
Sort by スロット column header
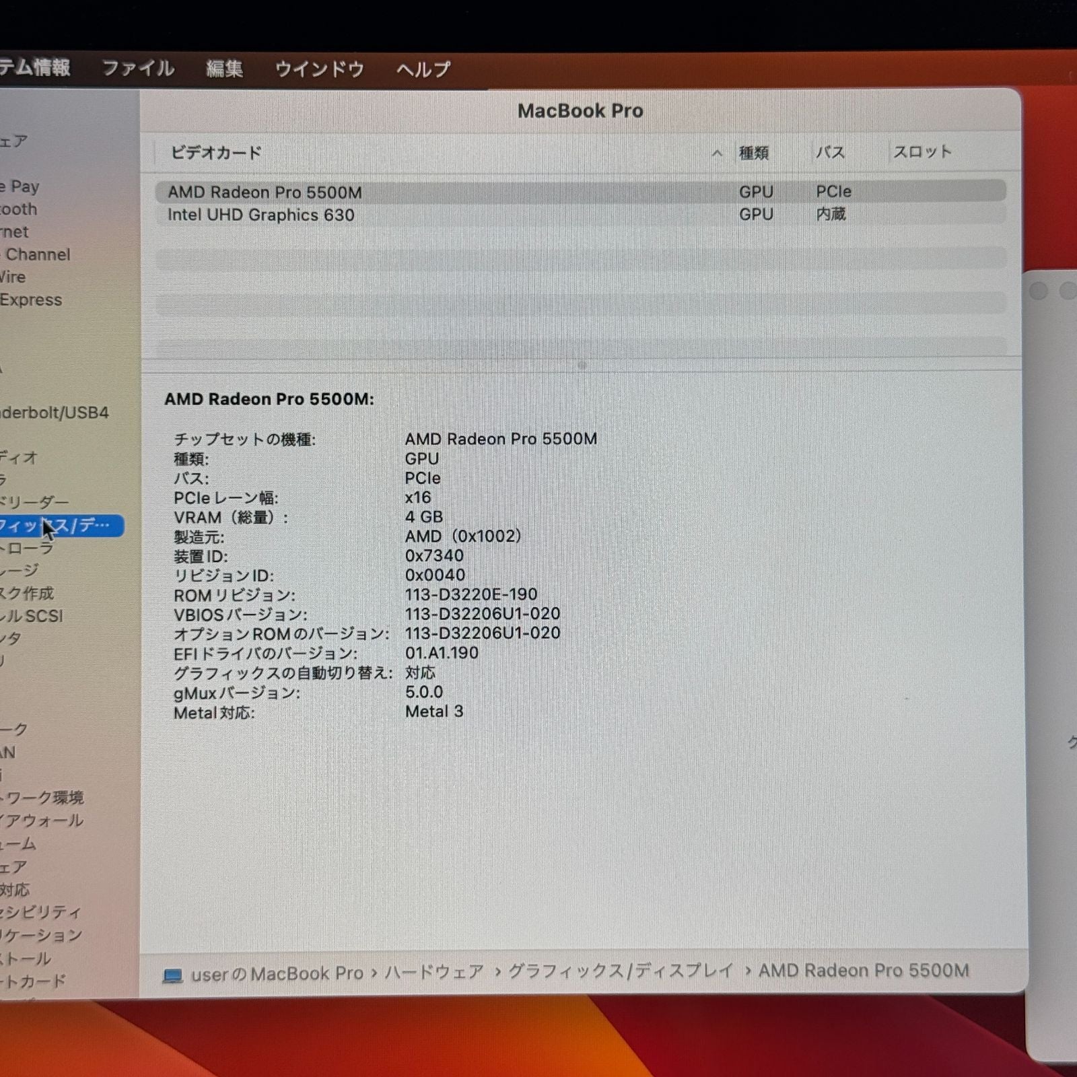[922, 152]
